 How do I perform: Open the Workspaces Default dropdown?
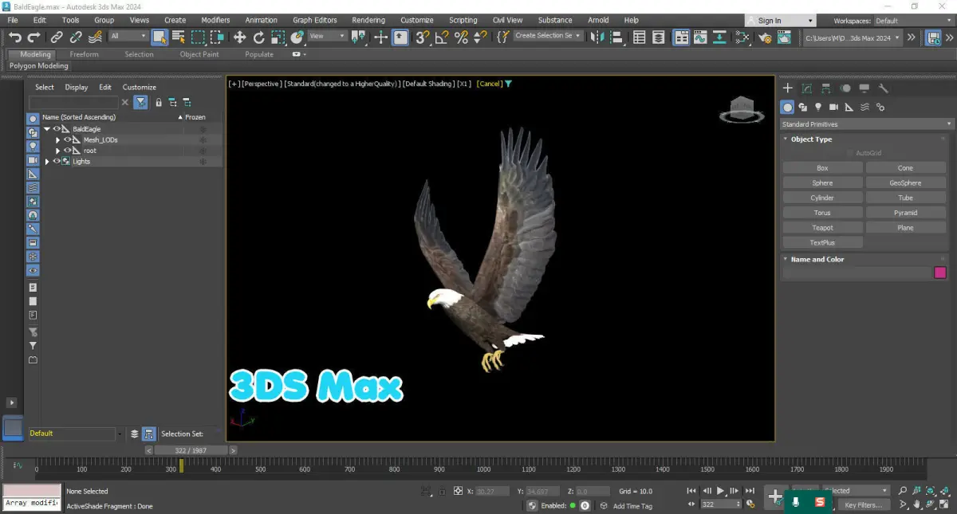[914, 21]
